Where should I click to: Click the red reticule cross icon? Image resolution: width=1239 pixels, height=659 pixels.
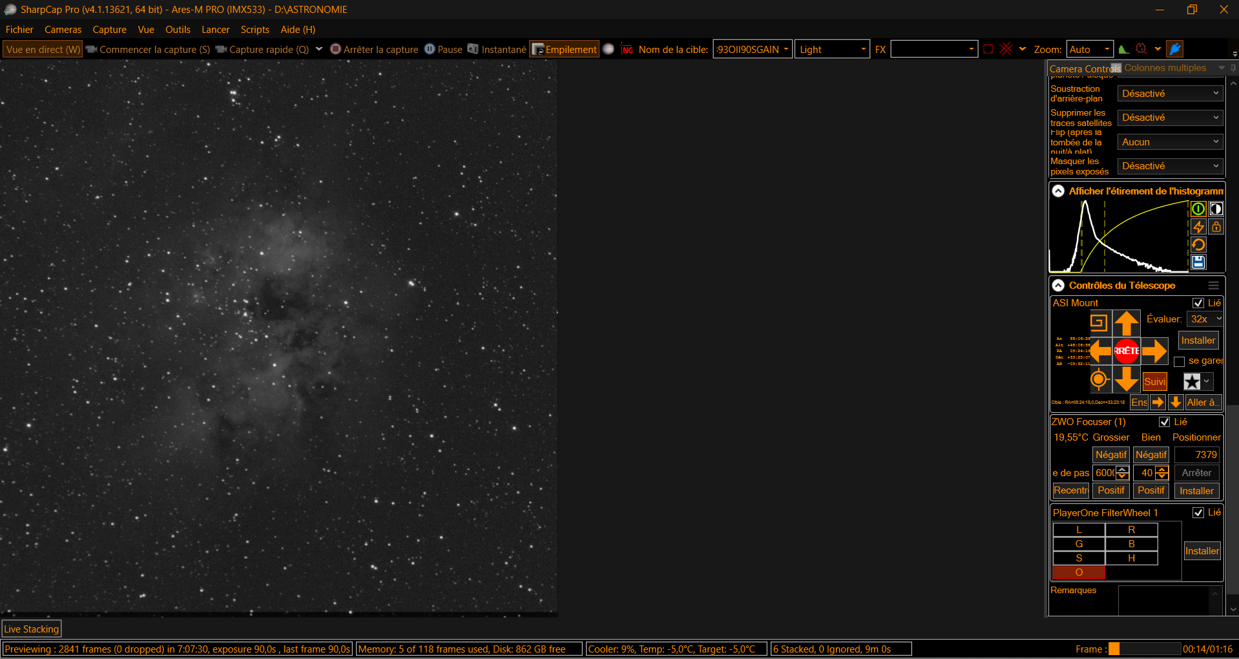pyautogui.click(x=1006, y=49)
